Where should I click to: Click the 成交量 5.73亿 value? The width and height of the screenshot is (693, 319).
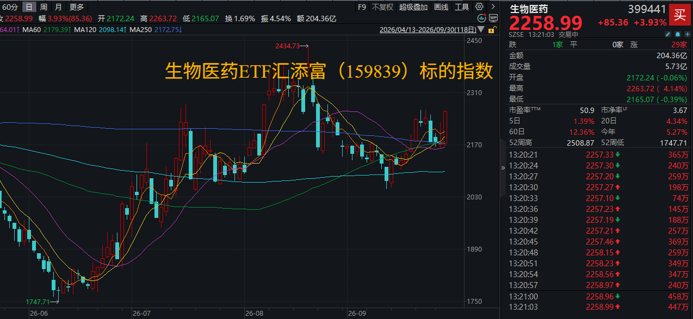click(x=676, y=66)
